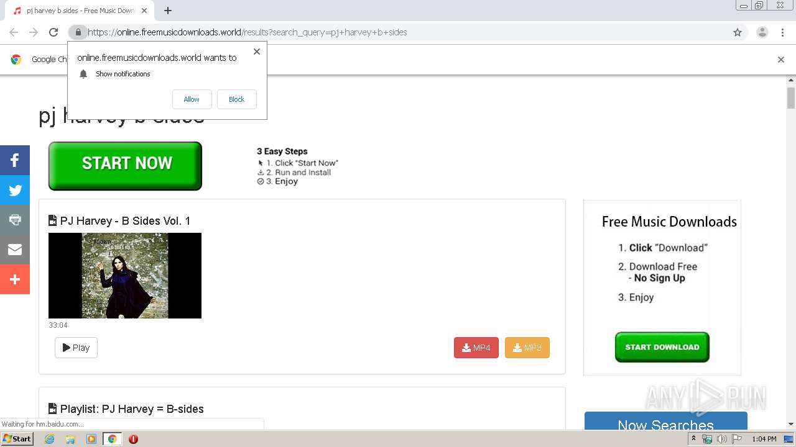Open a new browser tab

click(x=168, y=11)
